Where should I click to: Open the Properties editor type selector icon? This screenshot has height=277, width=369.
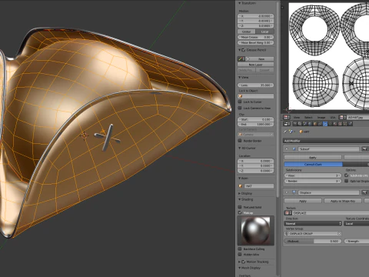[x=286, y=124]
